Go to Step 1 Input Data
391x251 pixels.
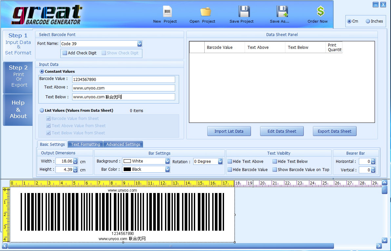[x=18, y=46]
